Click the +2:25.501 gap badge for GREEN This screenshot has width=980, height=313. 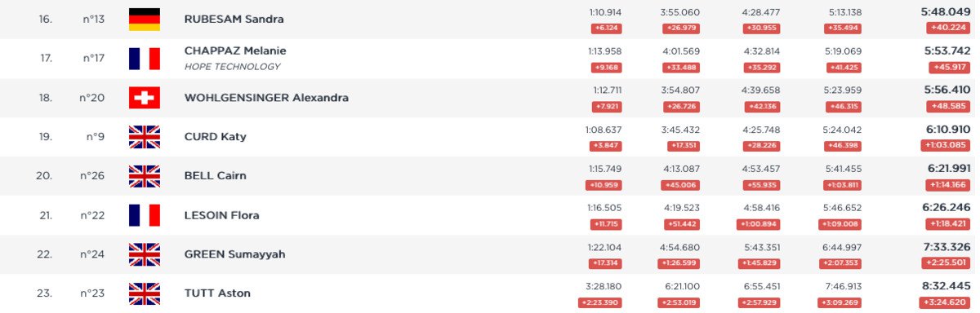[x=946, y=262]
